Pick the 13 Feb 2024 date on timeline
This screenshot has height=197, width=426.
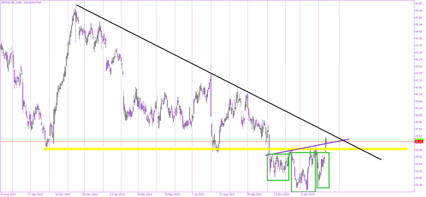[x=117, y=195]
